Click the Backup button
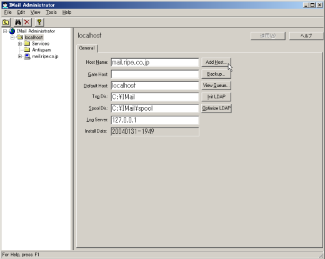Viewport: 325px width, 259px height. point(216,74)
